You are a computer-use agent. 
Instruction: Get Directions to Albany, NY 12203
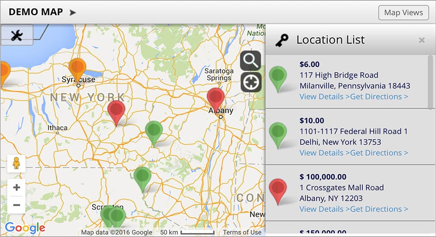(379, 209)
